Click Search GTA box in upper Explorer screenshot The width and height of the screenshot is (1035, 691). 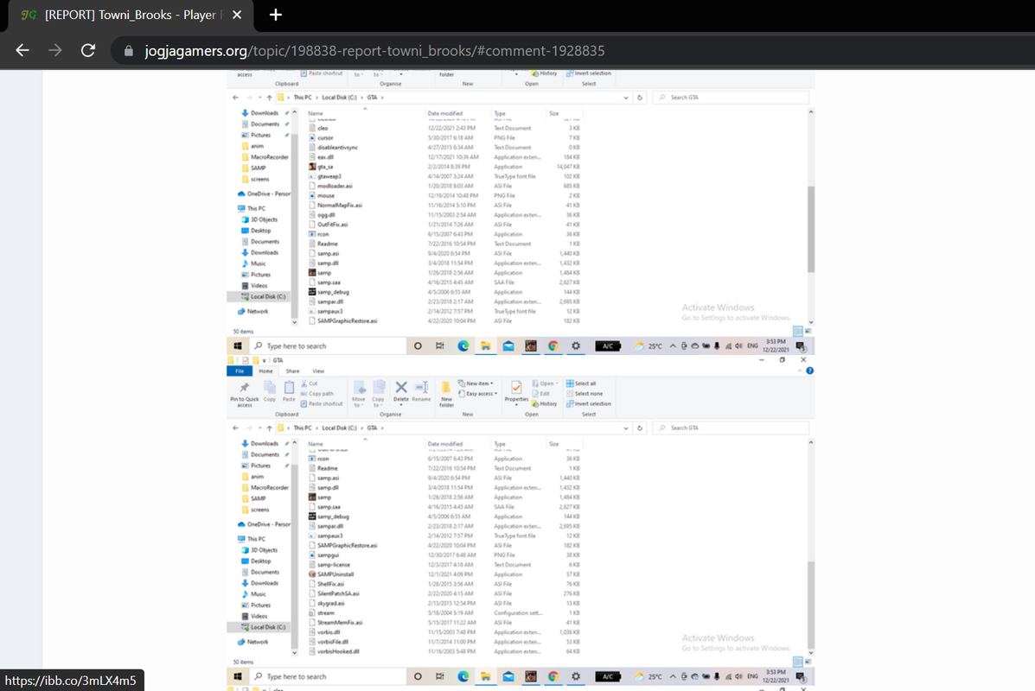(732, 98)
